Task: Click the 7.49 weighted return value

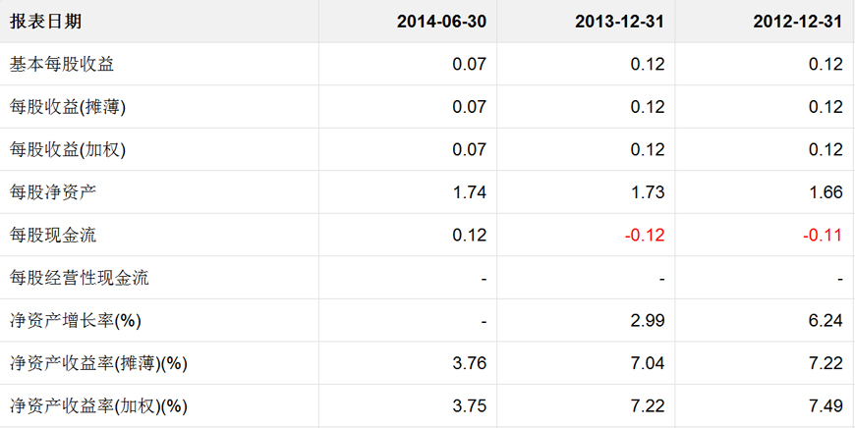Action: point(826,406)
